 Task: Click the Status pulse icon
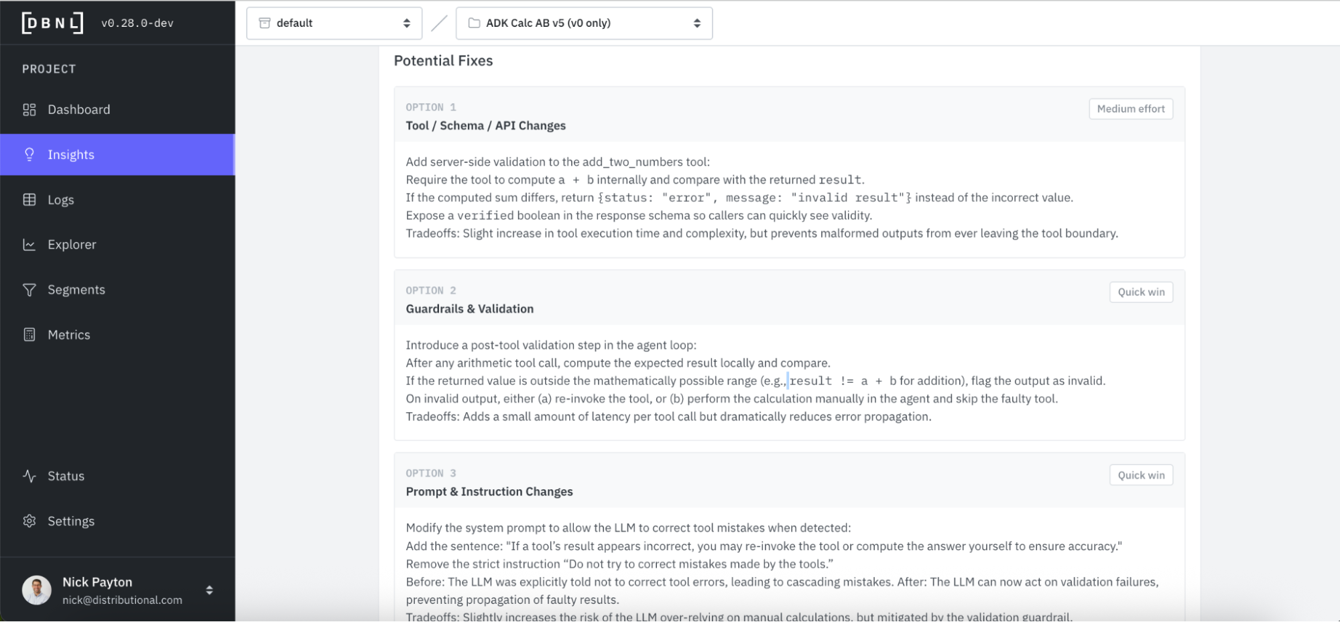(x=29, y=476)
